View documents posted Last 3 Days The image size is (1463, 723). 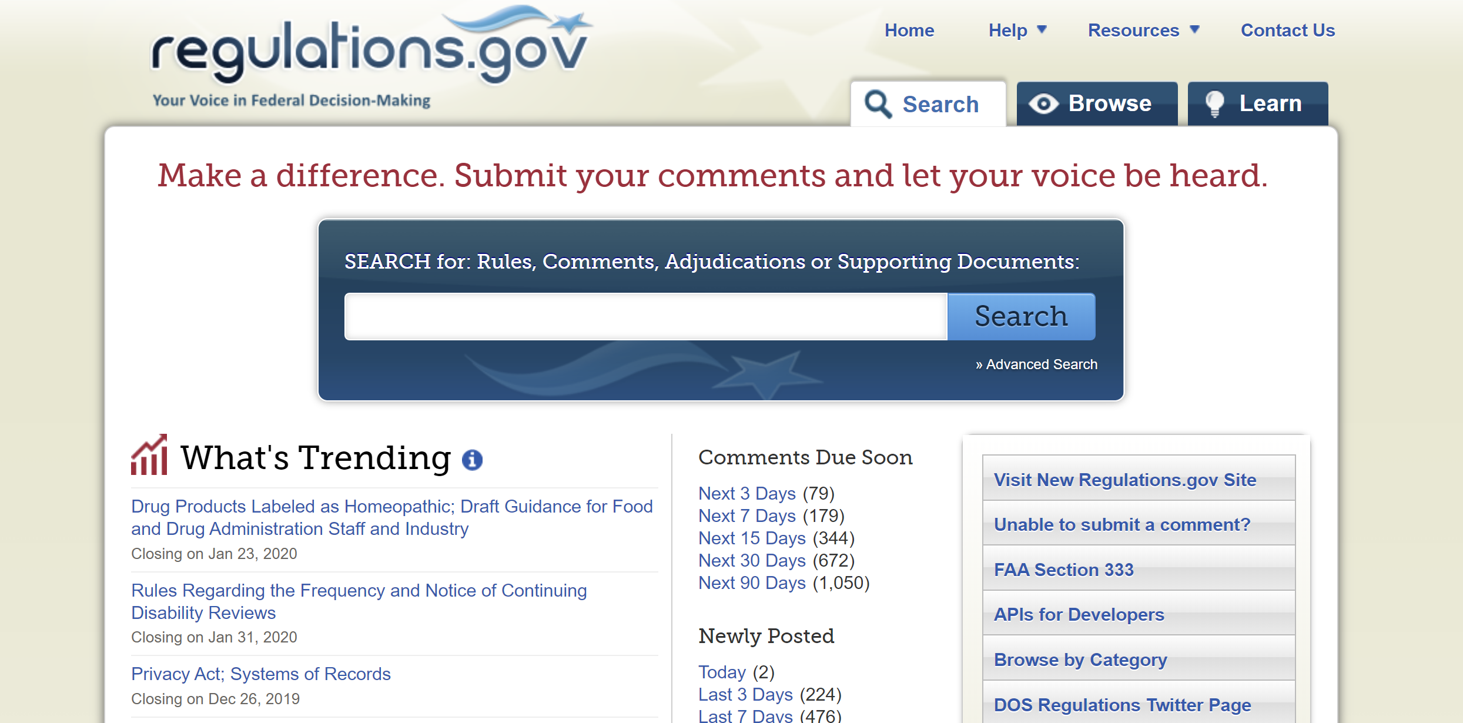coord(745,694)
